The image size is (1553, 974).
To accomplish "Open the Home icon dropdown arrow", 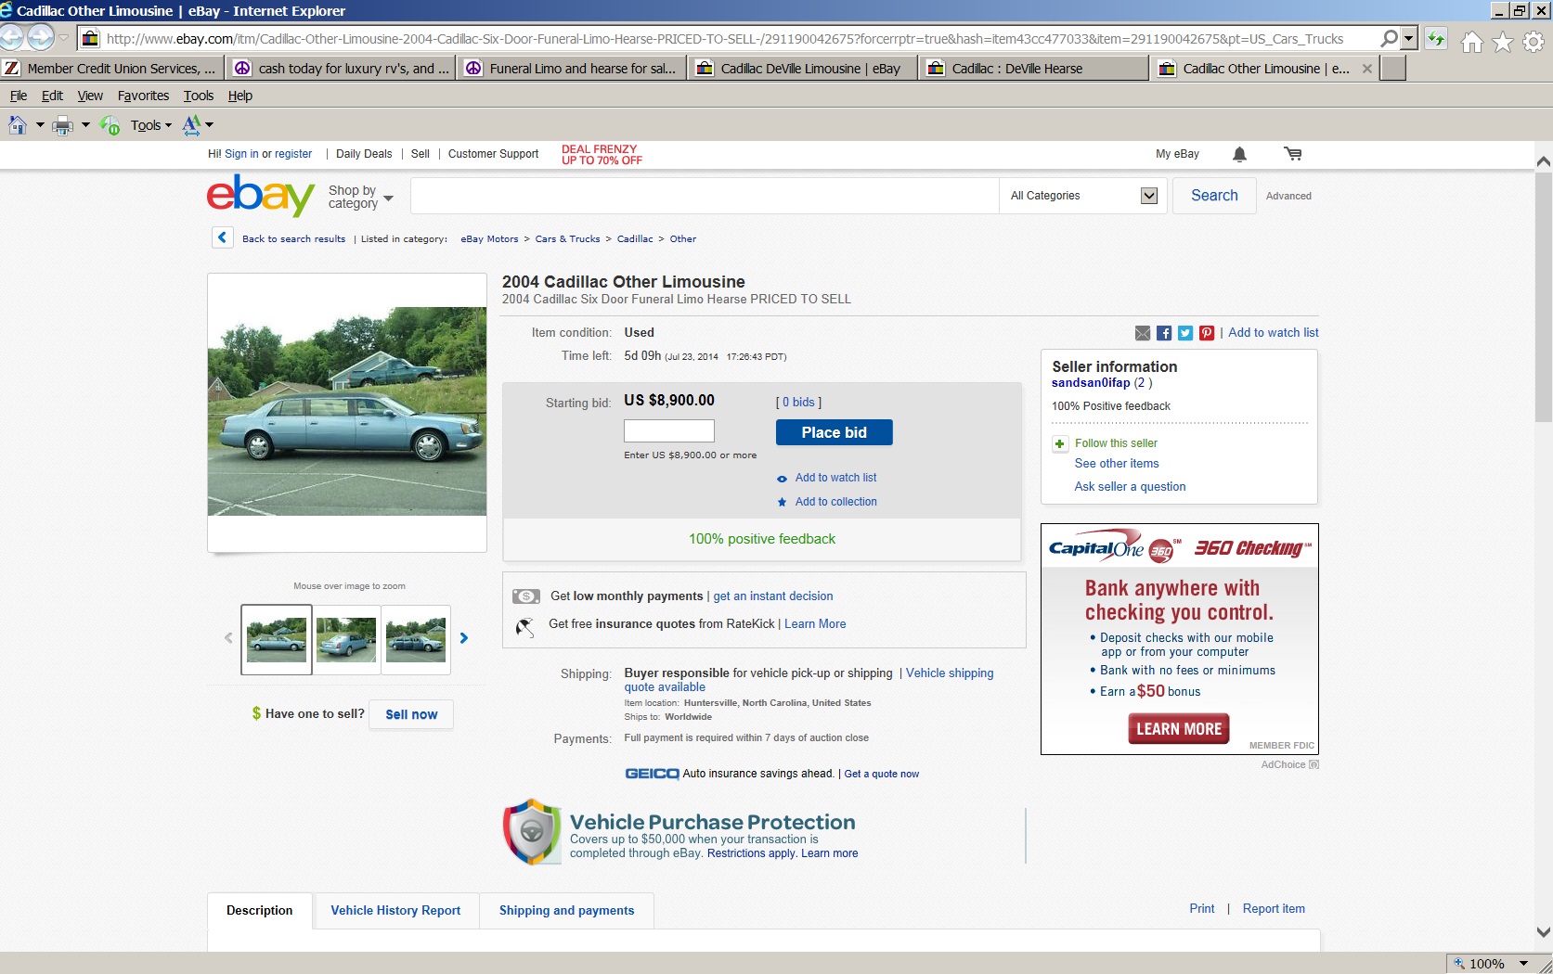I will pos(40,125).
